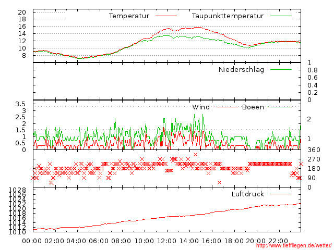The image size is (334, 250).
Task: Click the 06:00 time axis label
Action: [x=99, y=241]
